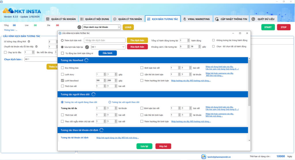The height and width of the screenshot is (160, 295).
Task: Select the Thêm kịch bản mới radio button
Action: 62,40
